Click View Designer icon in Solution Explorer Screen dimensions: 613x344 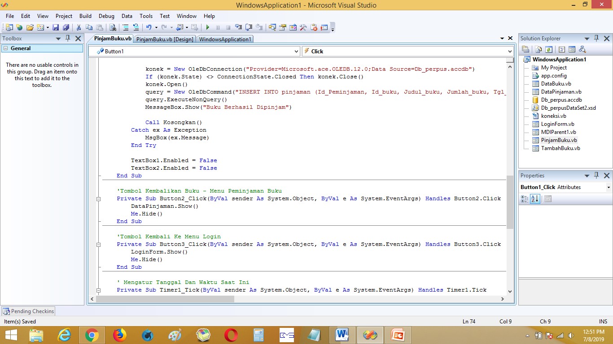coord(572,49)
